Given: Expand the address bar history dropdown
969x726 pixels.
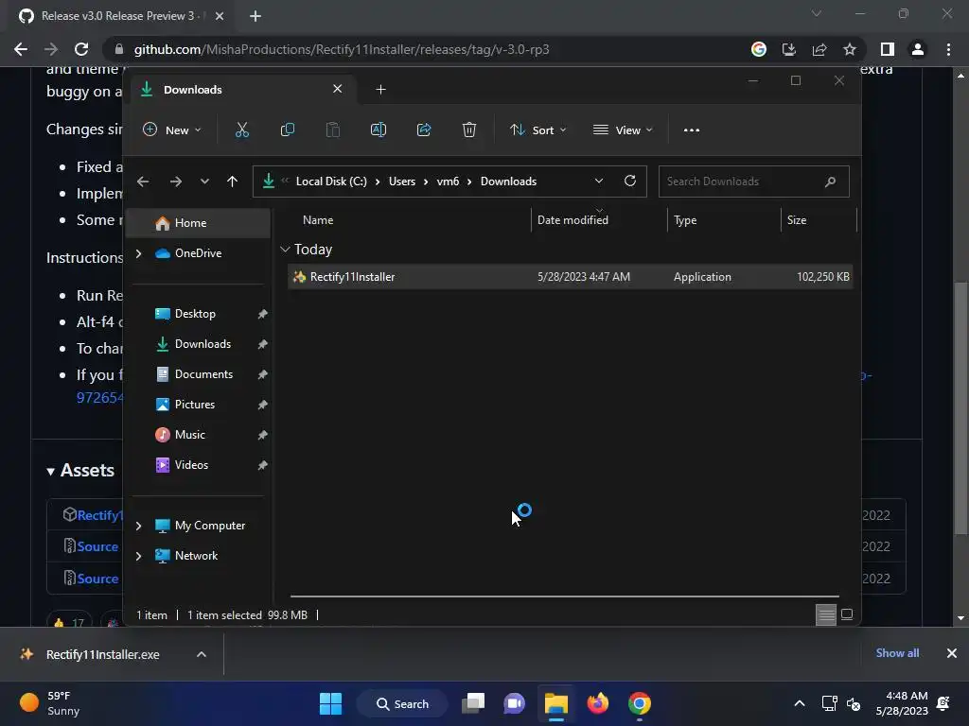Looking at the screenshot, I should pyautogui.click(x=599, y=181).
